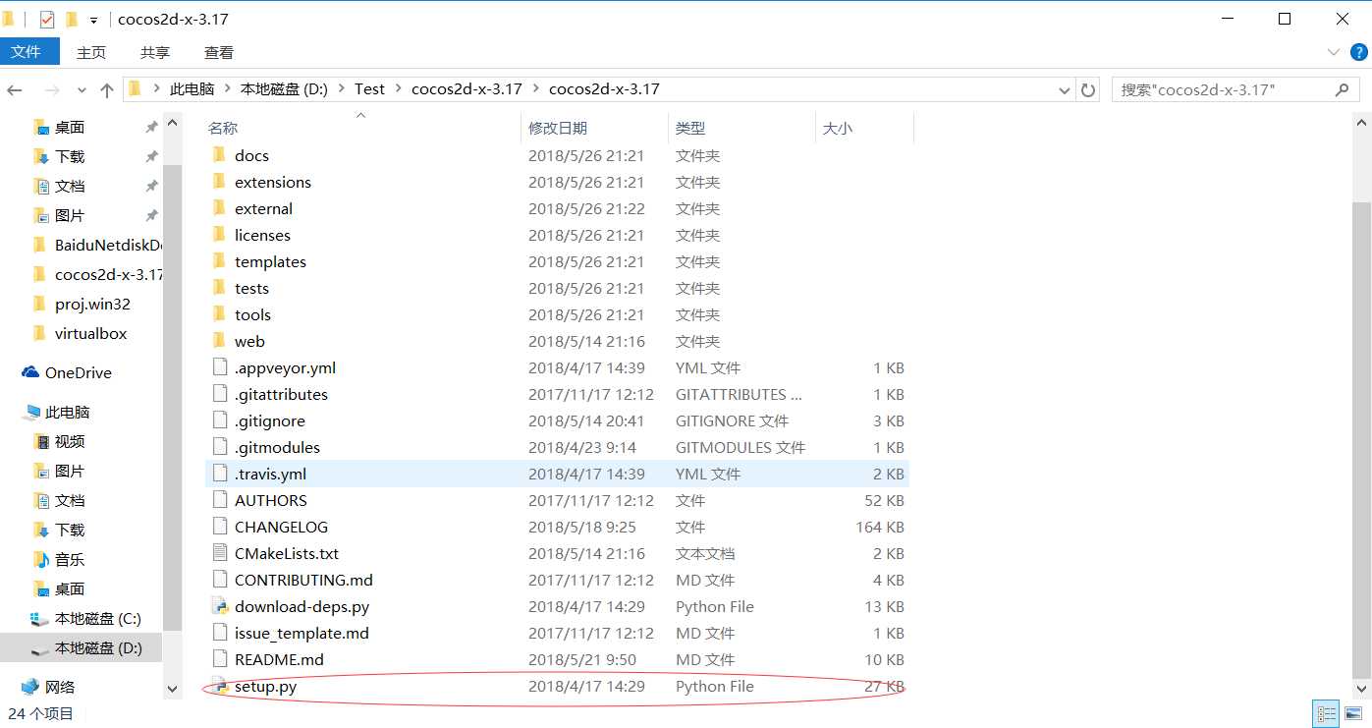This screenshot has width=1372, height=728.
Task: Switch to large icons view layout
Action: (x=1353, y=714)
